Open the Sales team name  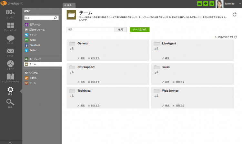(166, 67)
